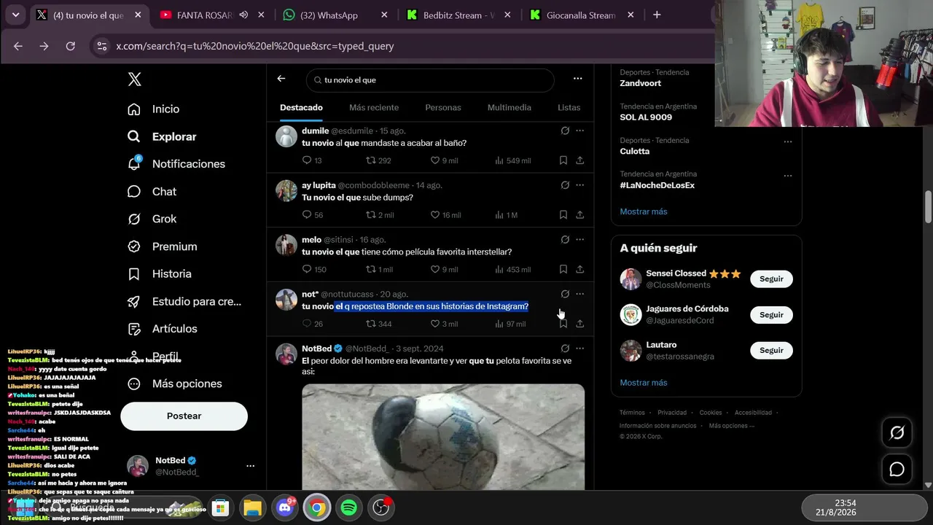This screenshot has height=525, width=933.
Task: Switch to the Listas tab
Action: (569, 107)
